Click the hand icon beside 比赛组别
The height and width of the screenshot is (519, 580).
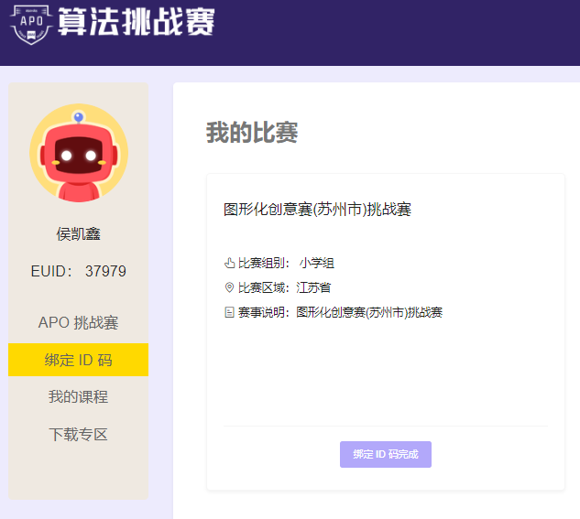click(x=229, y=264)
